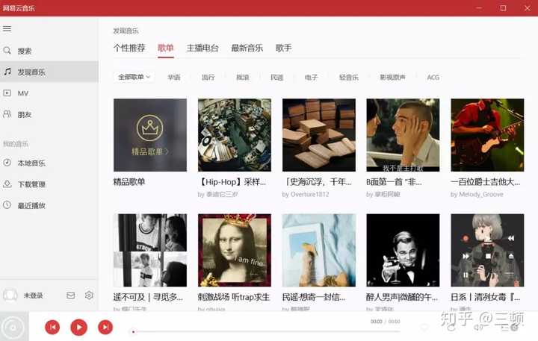Open 精品歌单 chevron on crown cover

click(167, 151)
